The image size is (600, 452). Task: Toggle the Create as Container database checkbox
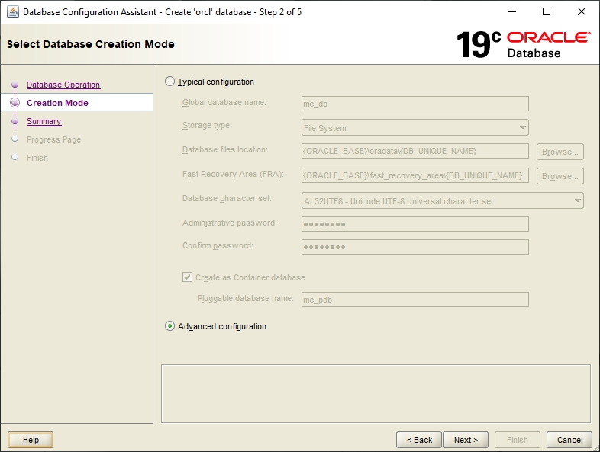pos(188,278)
